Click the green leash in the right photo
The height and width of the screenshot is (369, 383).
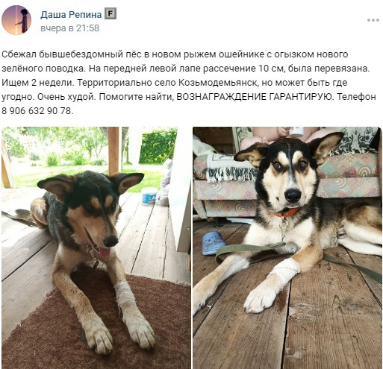249,250
